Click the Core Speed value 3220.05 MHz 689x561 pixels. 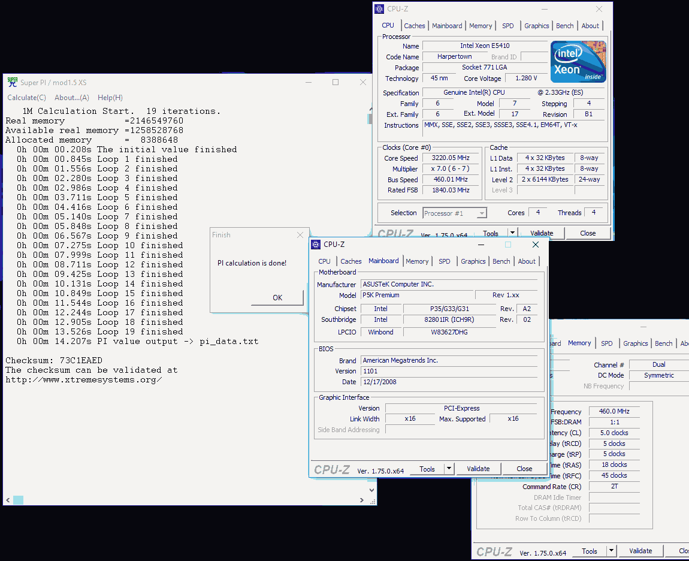(x=451, y=158)
